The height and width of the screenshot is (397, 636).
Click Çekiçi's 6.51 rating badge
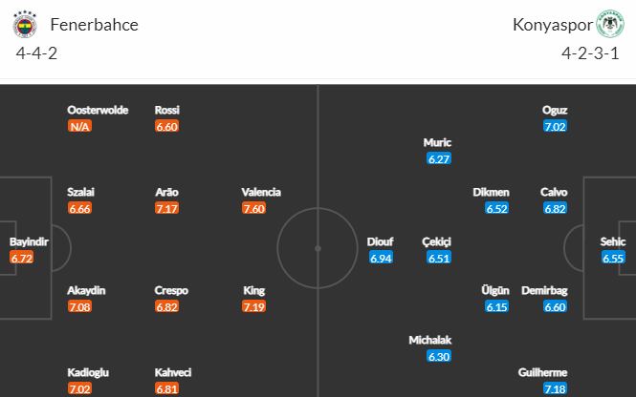tap(439, 258)
